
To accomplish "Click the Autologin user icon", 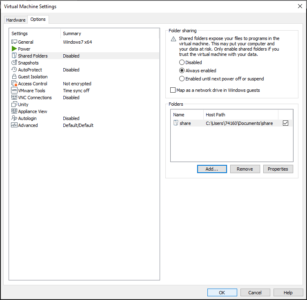I will click(x=14, y=118).
